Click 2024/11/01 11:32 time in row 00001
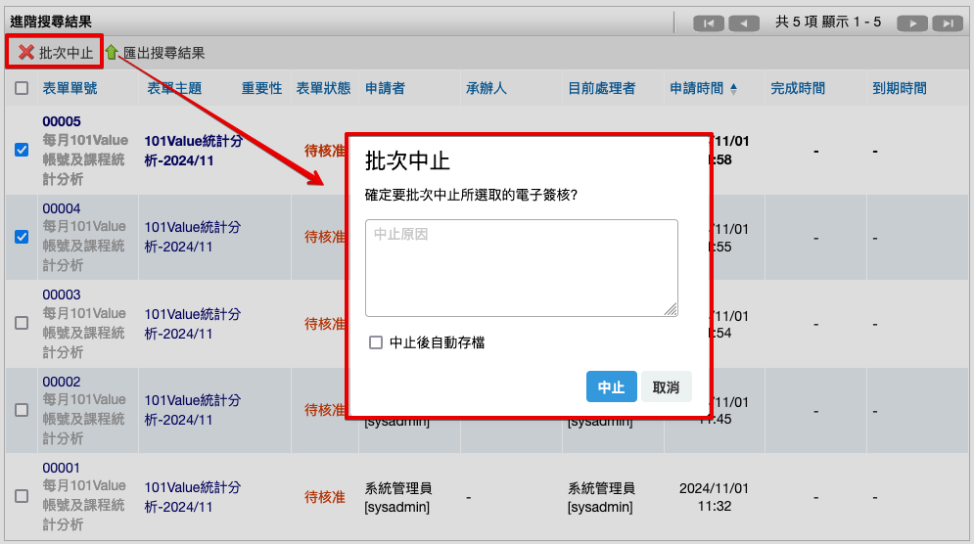This screenshot has height=544, width=974. [714, 497]
